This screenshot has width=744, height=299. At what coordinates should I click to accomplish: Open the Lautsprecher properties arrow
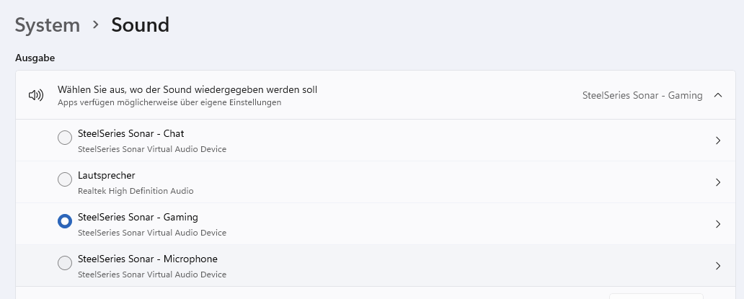(717, 182)
